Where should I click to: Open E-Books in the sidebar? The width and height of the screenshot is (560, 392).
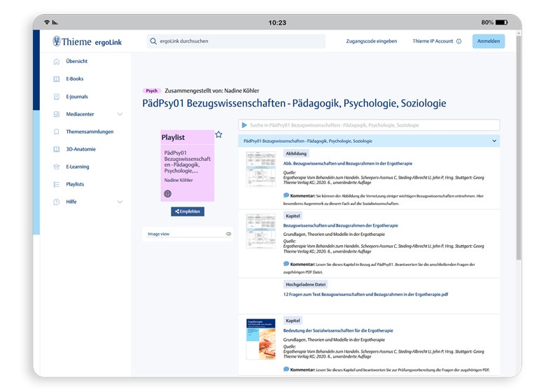[x=75, y=79]
